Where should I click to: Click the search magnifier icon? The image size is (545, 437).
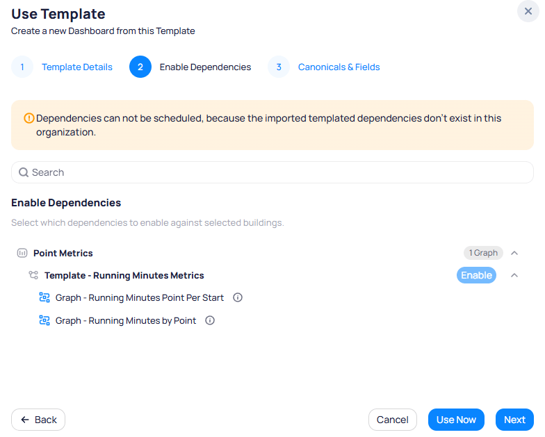(x=24, y=172)
